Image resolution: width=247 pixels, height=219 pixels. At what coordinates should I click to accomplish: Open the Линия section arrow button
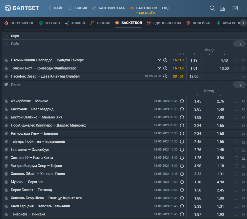tap(239, 85)
